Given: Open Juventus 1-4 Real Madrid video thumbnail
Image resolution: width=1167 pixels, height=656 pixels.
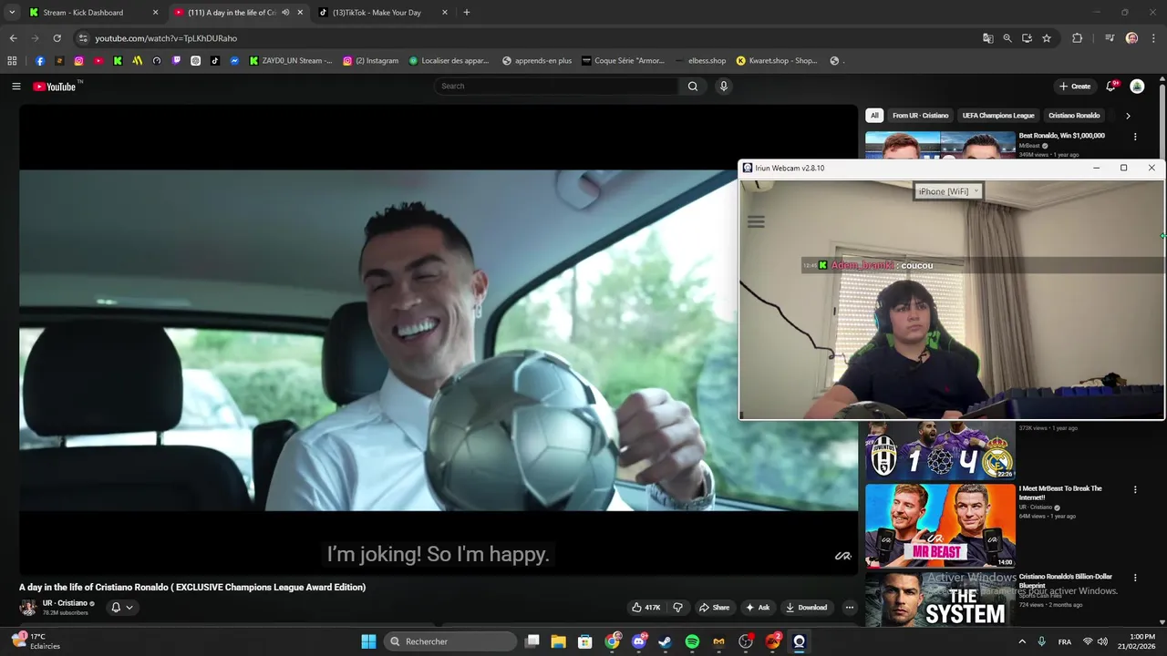Looking at the screenshot, I should point(940,450).
